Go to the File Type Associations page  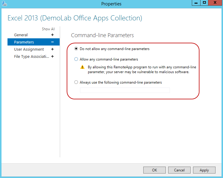point(31,57)
